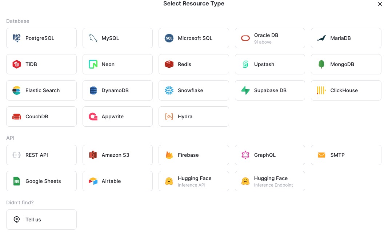The width and height of the screenshot is (388, 237).
Task: Select the Amazon S3 icon
Action: point(93,155)
